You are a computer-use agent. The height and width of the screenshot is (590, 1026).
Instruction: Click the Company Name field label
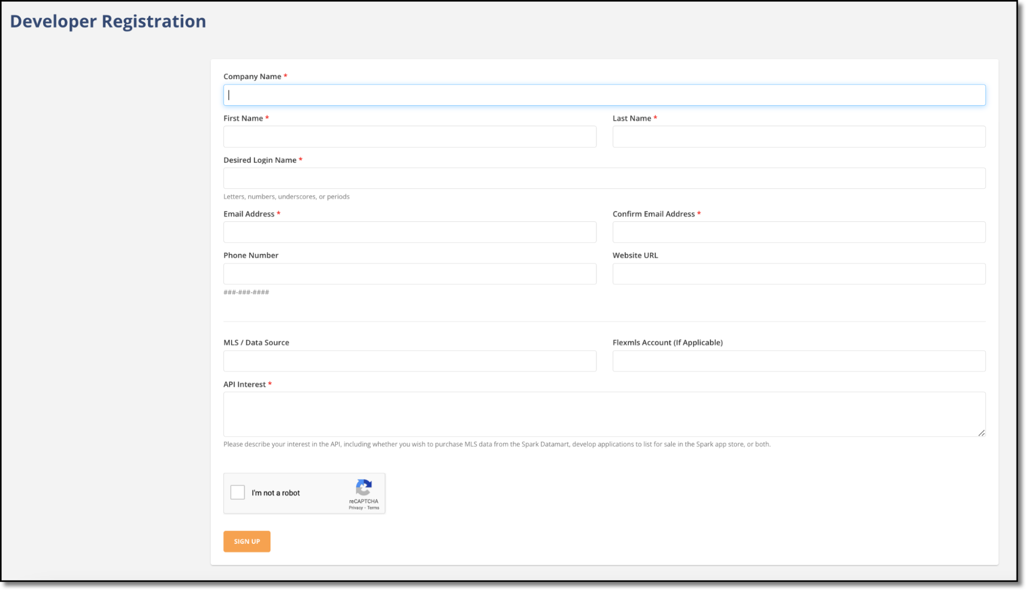(x=252, y=76)
